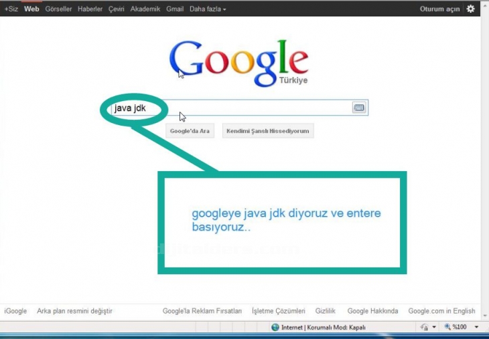Click Kendimi Şanslı Hissediyorum button
The height and width of the screenshot is (339, 489).
pyautogui.click(x=268, y=131)
